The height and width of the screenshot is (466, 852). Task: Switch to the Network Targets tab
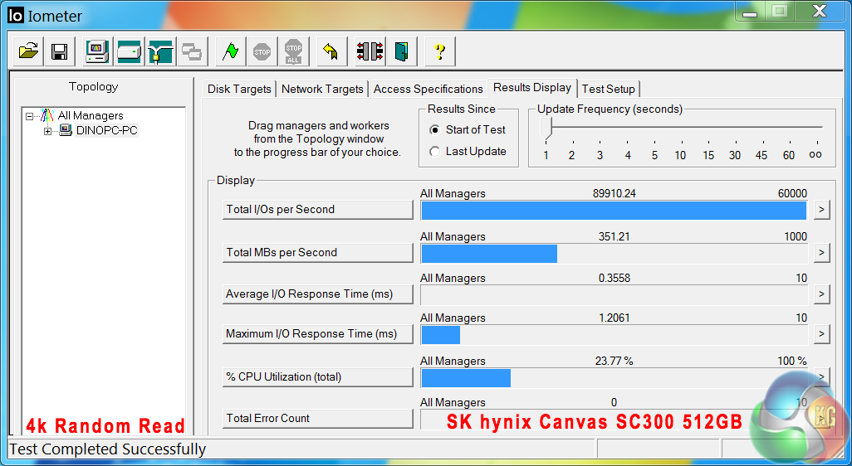(322, 89)
